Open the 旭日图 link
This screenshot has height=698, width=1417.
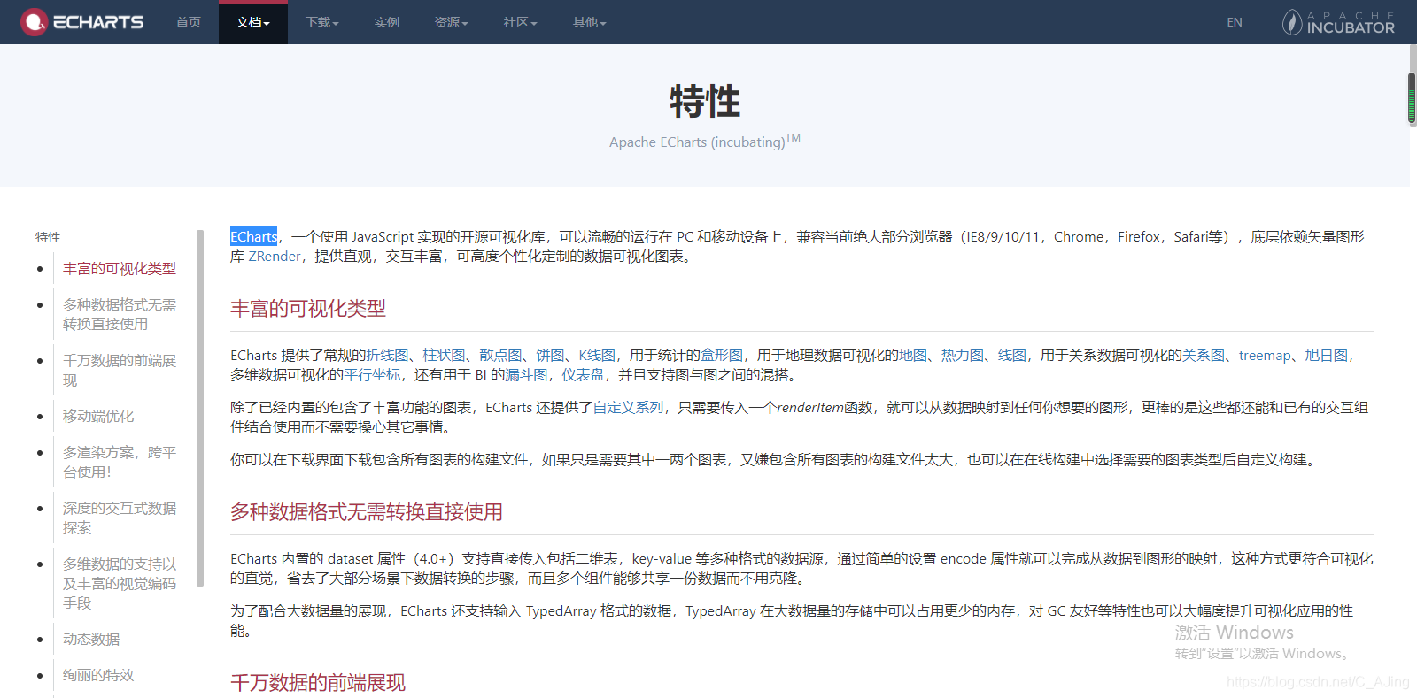click(1326, 356)
